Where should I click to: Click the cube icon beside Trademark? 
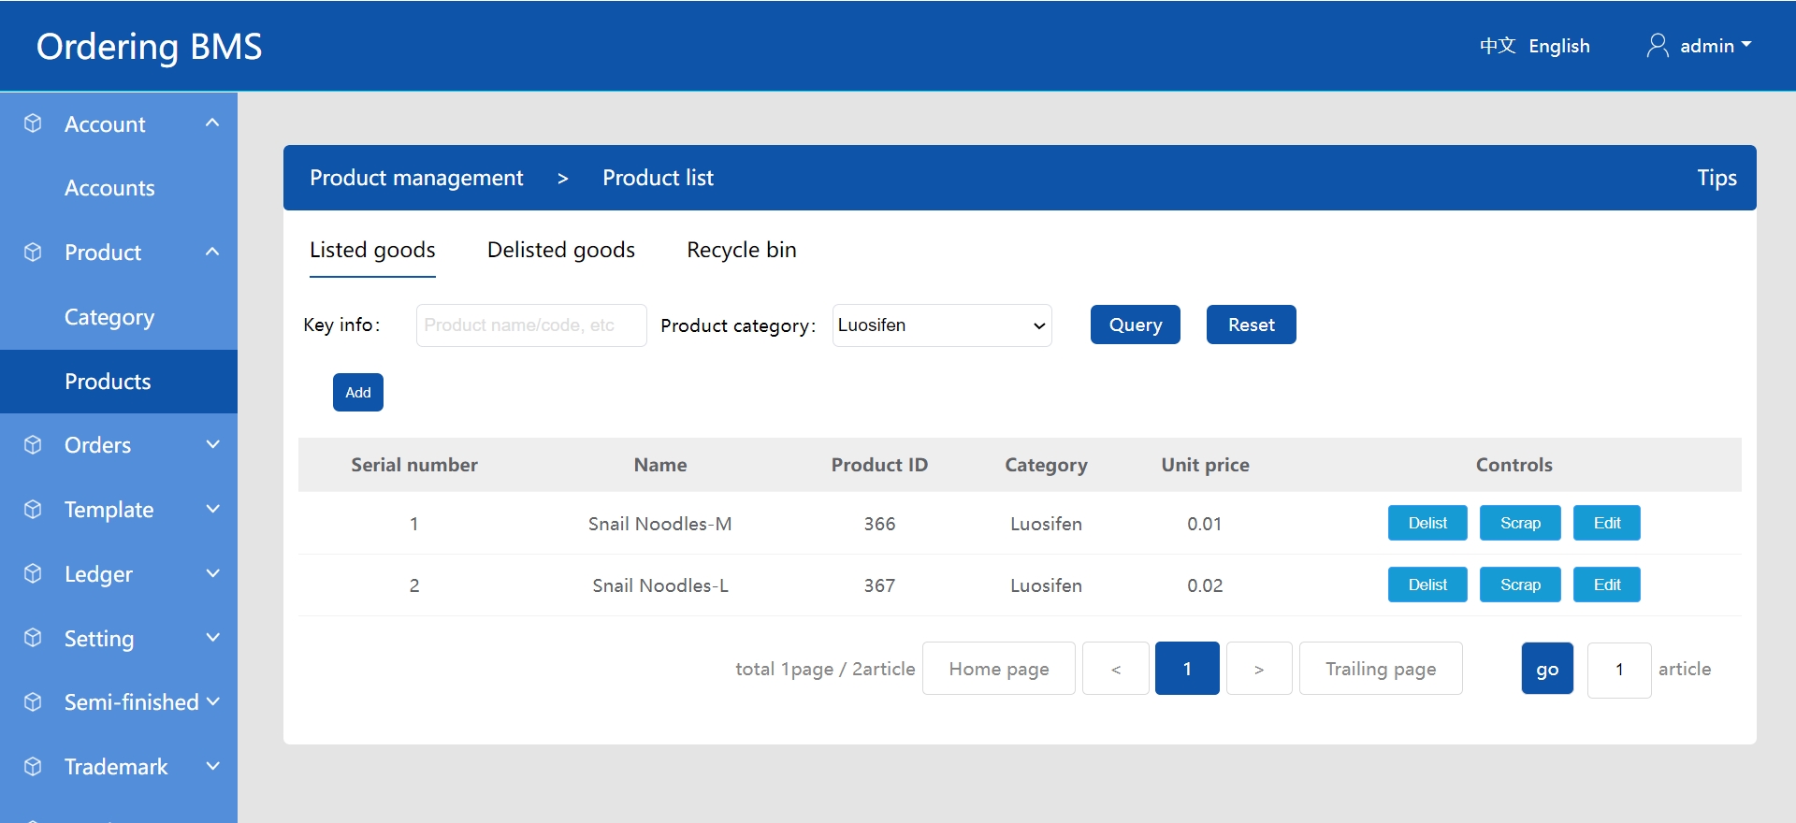coord(33,766)
